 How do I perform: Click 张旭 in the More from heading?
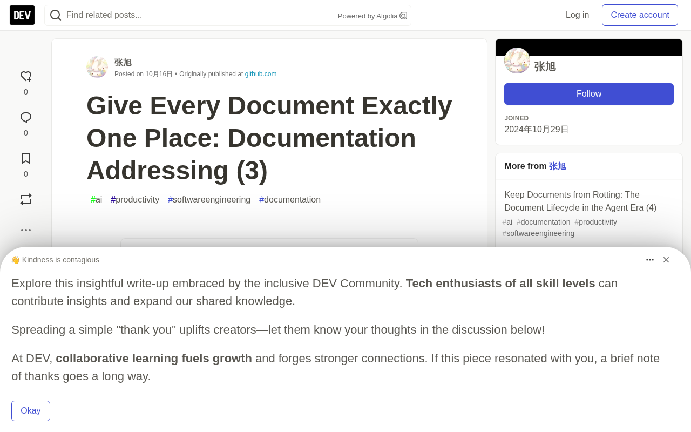[558, 166]
